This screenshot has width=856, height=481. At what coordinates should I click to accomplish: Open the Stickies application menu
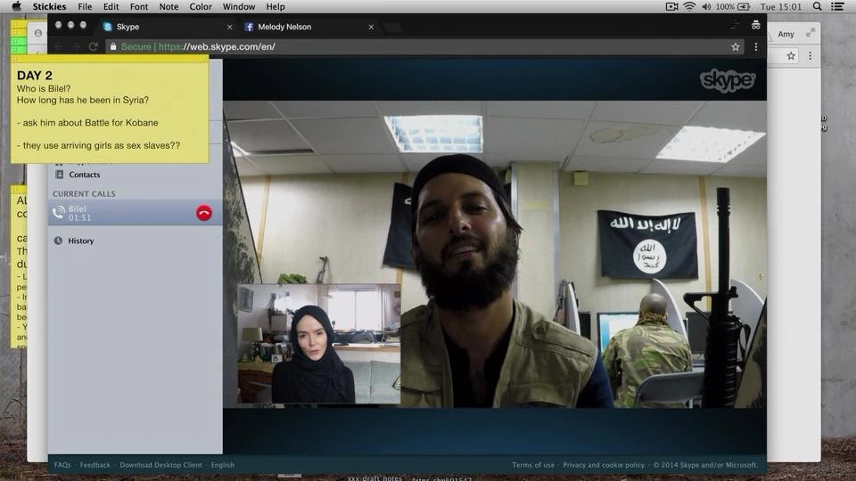point(49,6)
